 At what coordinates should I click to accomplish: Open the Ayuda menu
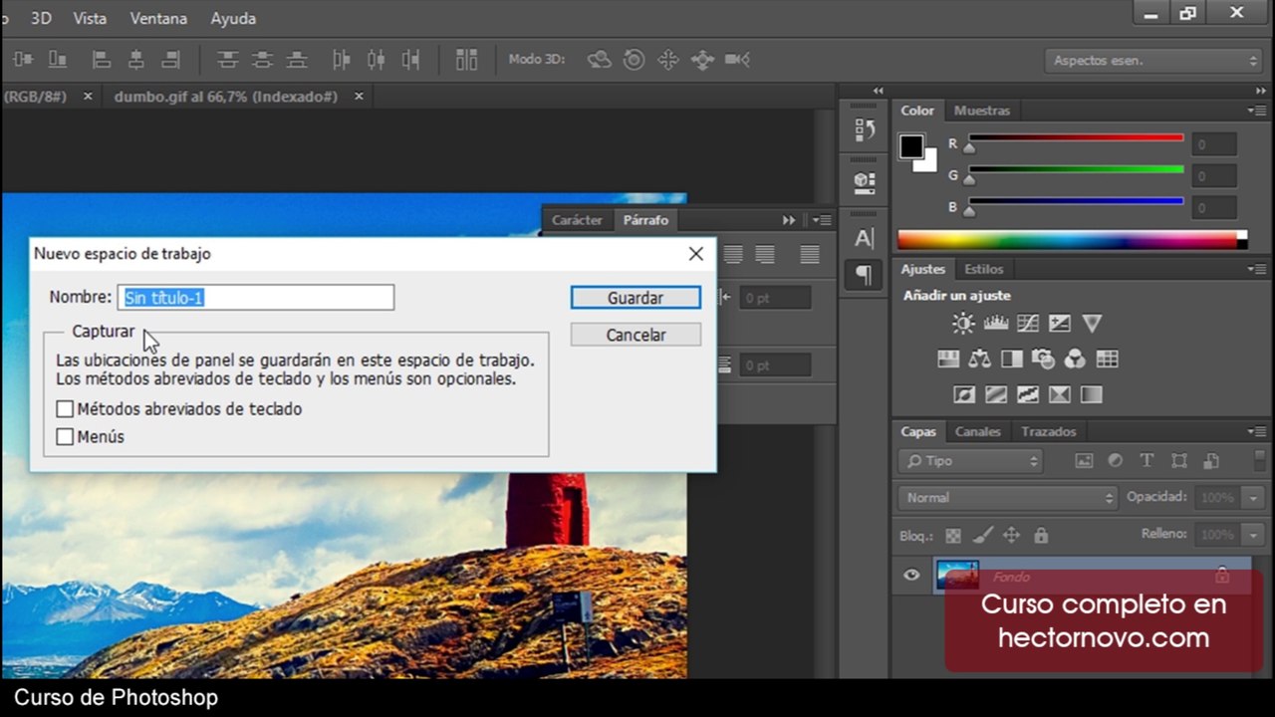[x=233, y=18]
